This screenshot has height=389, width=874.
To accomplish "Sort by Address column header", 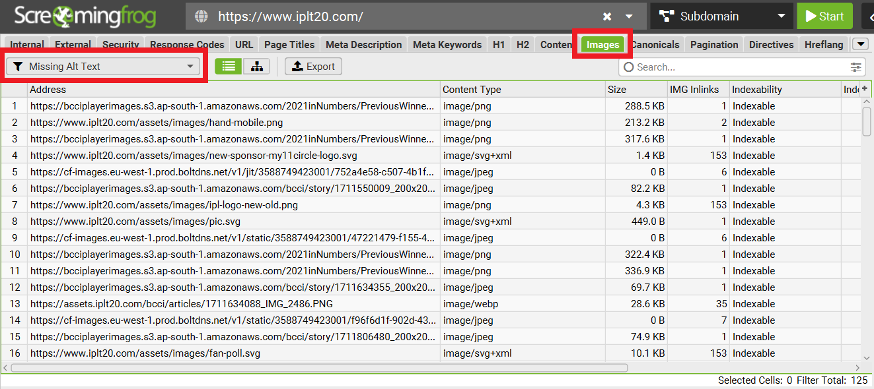I will pyautogui.click(x=234, y=90).
